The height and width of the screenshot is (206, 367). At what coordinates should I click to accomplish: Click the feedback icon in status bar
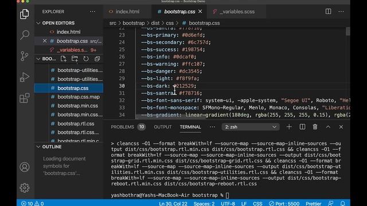tap(330, 204)
